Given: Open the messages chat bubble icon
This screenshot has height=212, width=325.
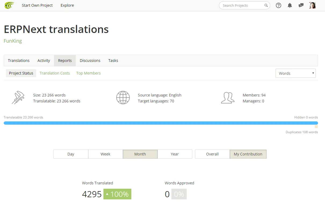Looking at the screenshot, I should [x=301, y=5].
